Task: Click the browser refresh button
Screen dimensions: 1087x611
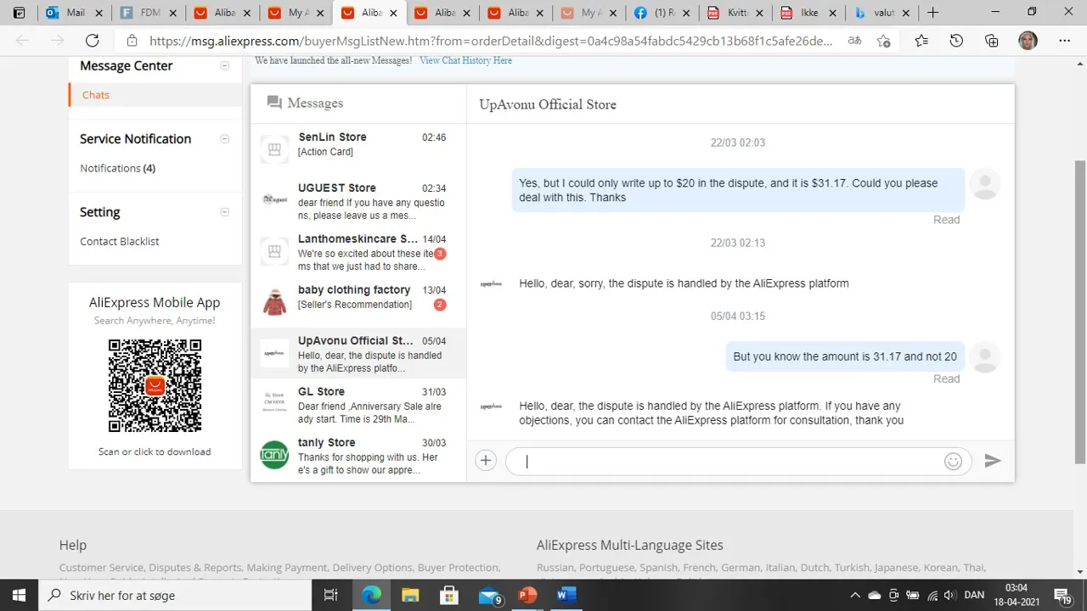Action: (92, 41)
